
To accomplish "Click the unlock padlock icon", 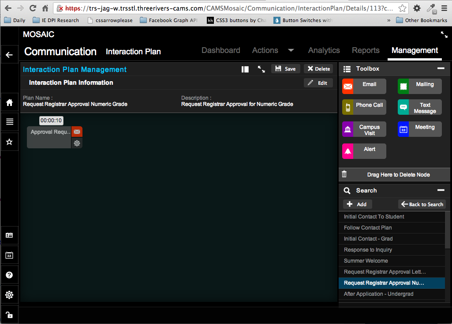I will pos(9,315).
